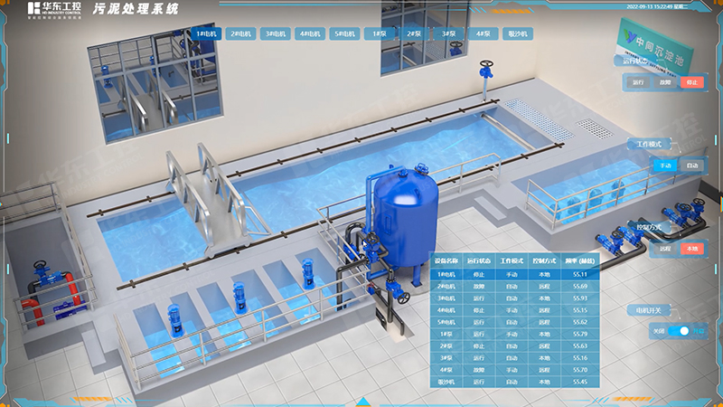Select the leftmost submerged blue pump motor
The image size is (723, 407).
pyautogui.click(x=174, y=318)
